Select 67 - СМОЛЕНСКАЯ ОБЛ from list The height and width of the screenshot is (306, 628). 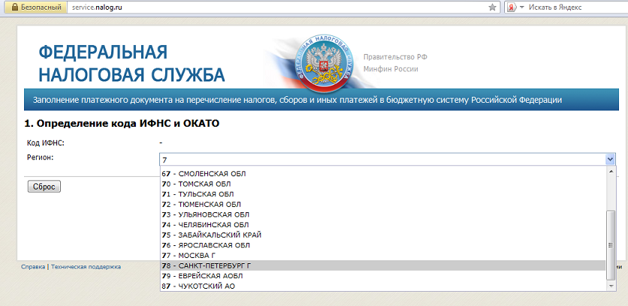[x=382, y=173]
